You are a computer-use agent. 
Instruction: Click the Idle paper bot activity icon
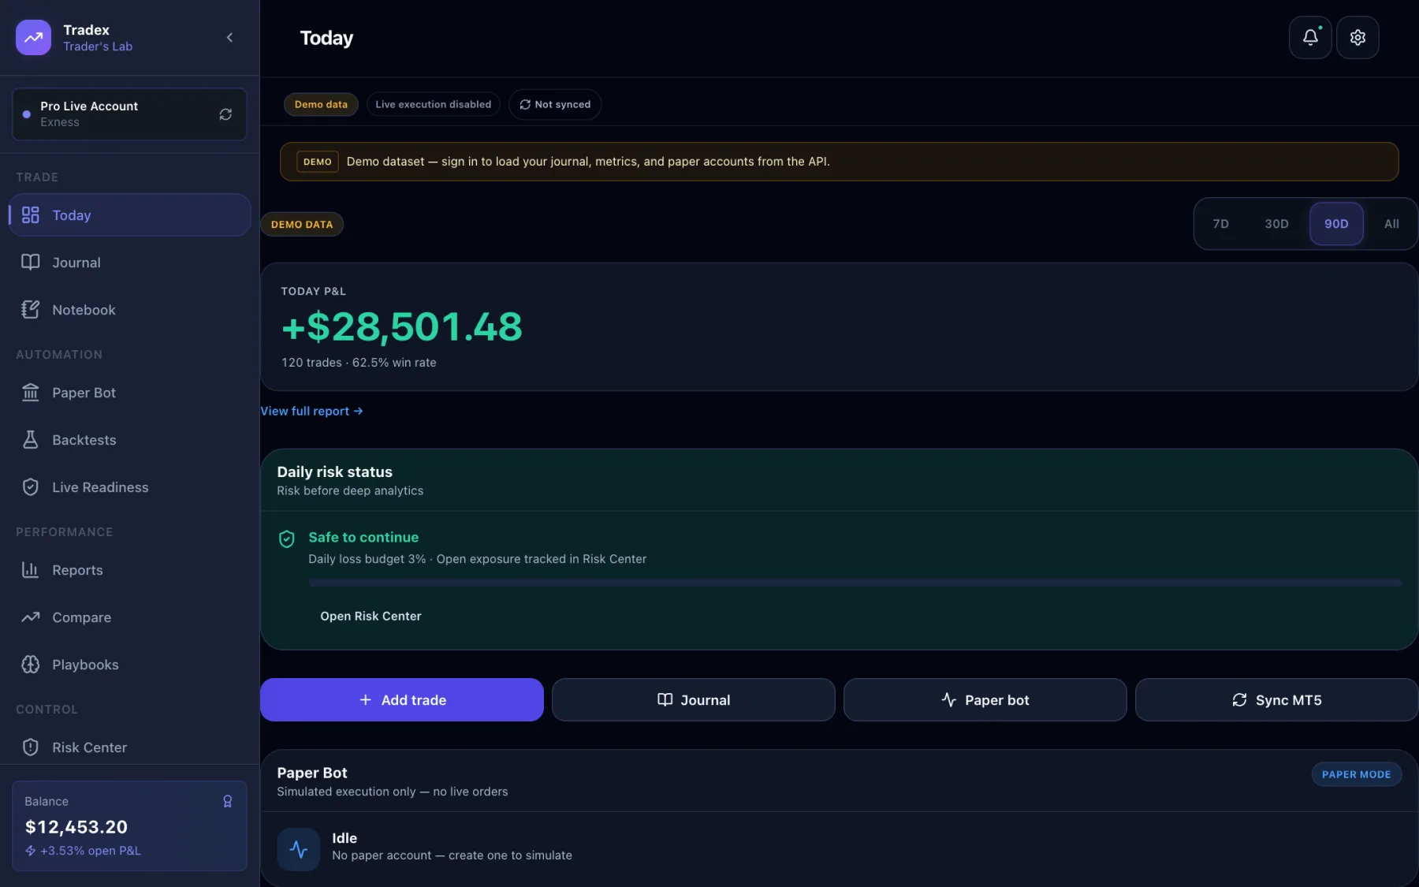[298, 849]
